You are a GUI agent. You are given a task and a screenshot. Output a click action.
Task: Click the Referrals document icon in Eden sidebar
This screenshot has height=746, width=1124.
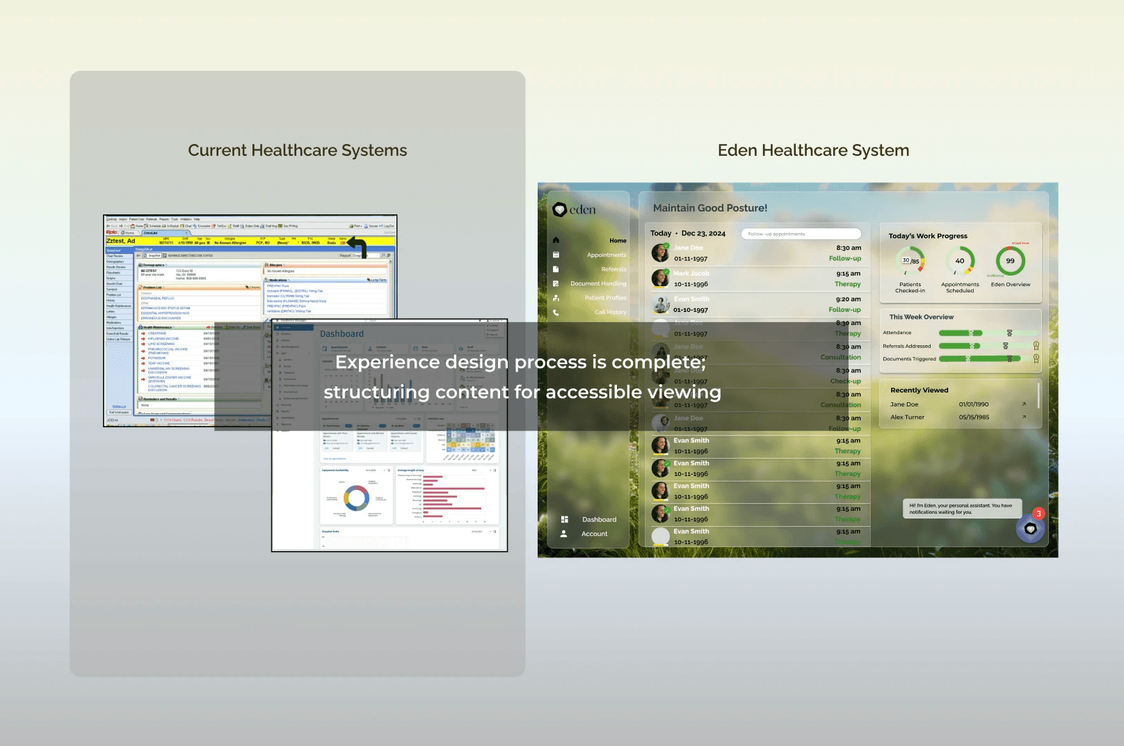[x=556, y=269]
